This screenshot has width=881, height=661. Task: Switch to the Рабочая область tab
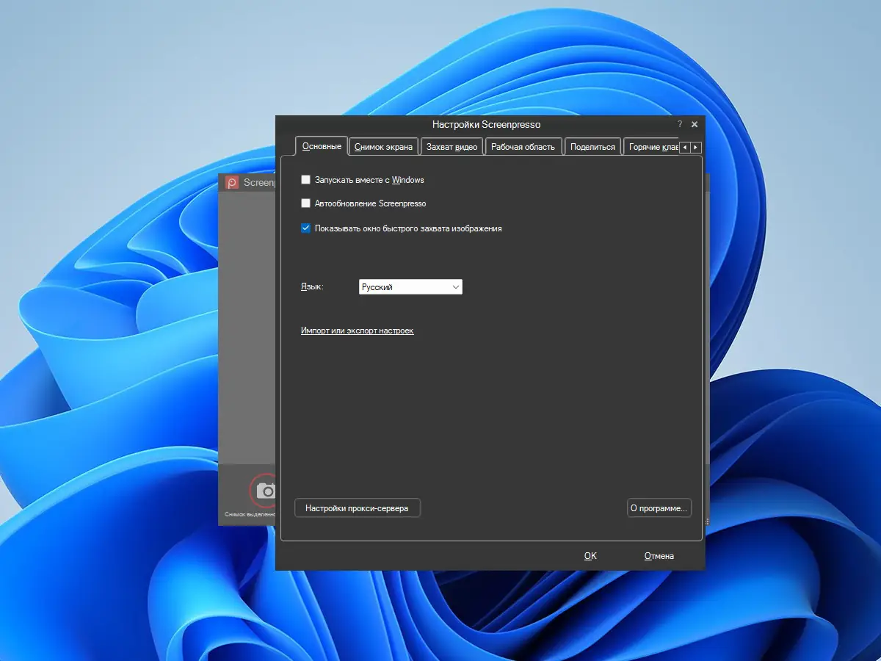(x=523, y=147)
